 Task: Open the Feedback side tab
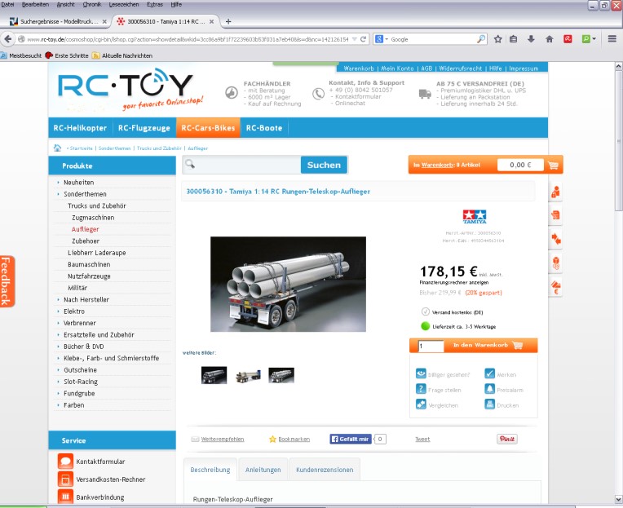pyautogui.click(x=7, y=281)
